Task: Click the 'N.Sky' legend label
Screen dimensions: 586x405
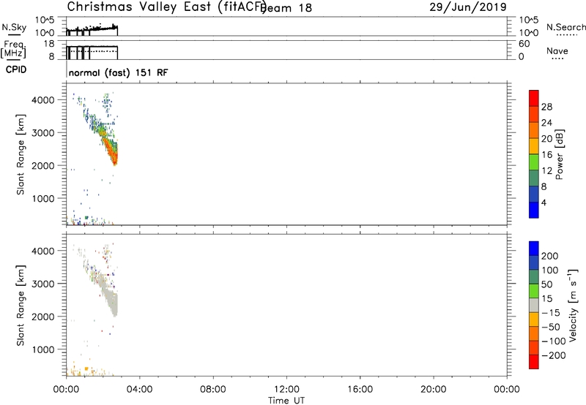Action: (x=14, y=28)
